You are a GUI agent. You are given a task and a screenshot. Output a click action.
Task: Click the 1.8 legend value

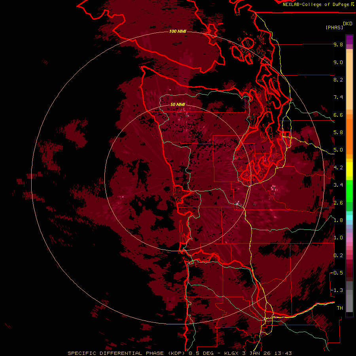pyautogui.click(x=338, y=220)
